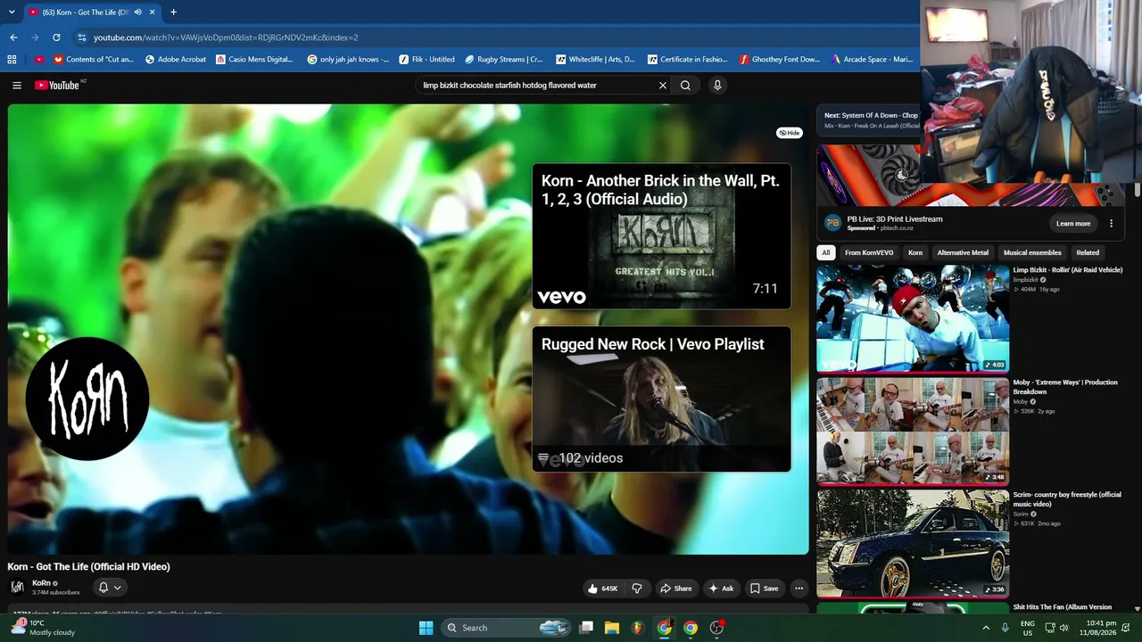Open the weather widget showing Mostly cloudy

click(x=43, y=628)
